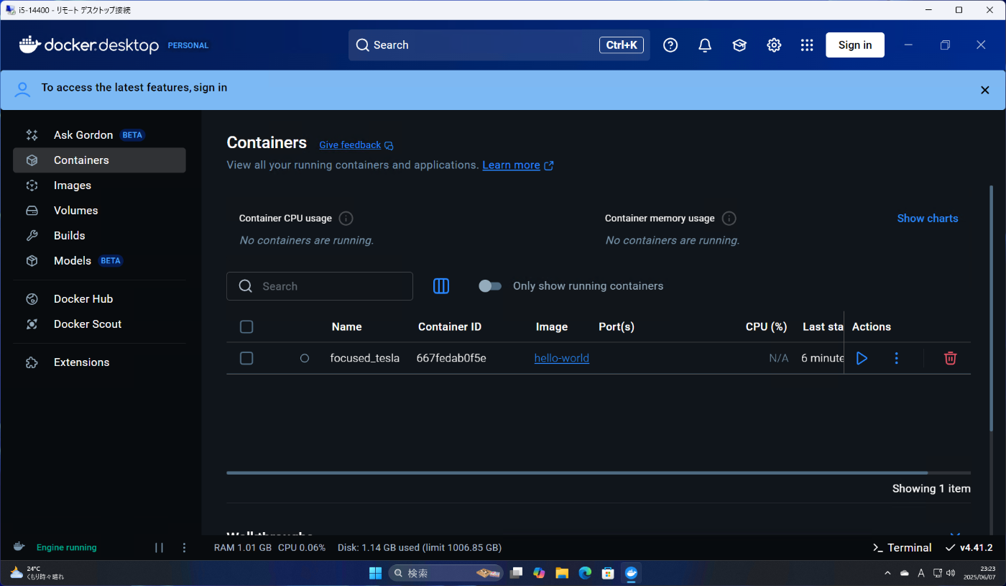Click the containers Search field
The height and width of the screenshot is (586, 1006).
320,286
